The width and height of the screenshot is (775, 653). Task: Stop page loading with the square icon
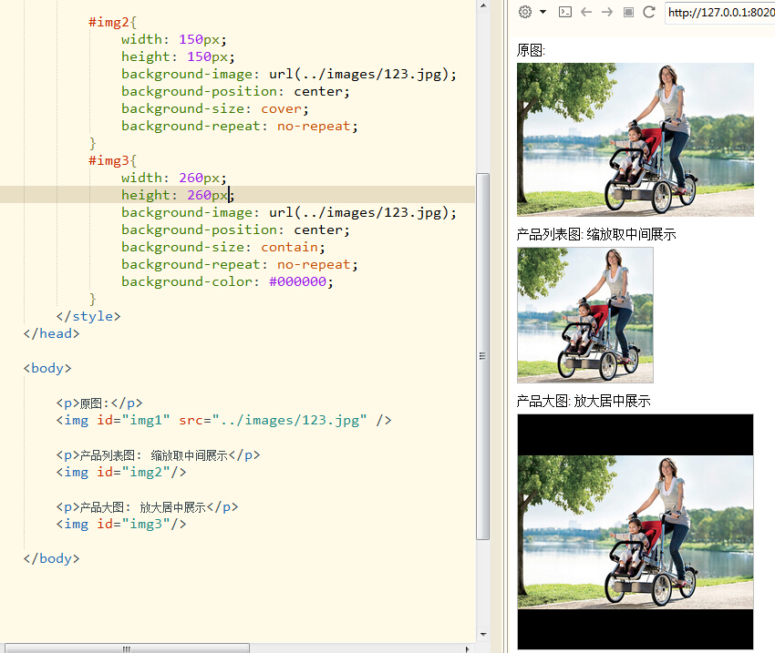(x=628, y=12)
